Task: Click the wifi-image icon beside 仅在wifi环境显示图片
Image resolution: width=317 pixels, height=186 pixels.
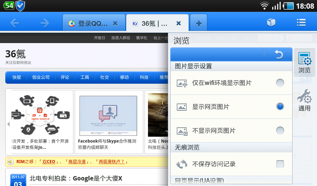Action: point(182,83)
